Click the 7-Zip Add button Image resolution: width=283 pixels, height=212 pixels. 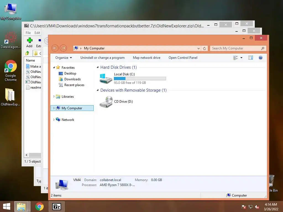[29, 43]
